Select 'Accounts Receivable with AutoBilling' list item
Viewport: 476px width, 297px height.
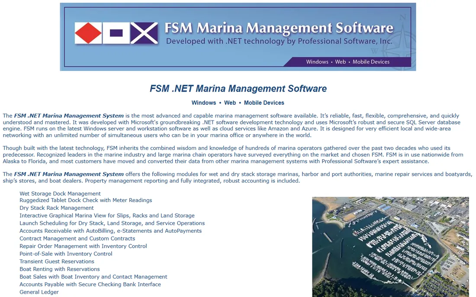point(110,231)
